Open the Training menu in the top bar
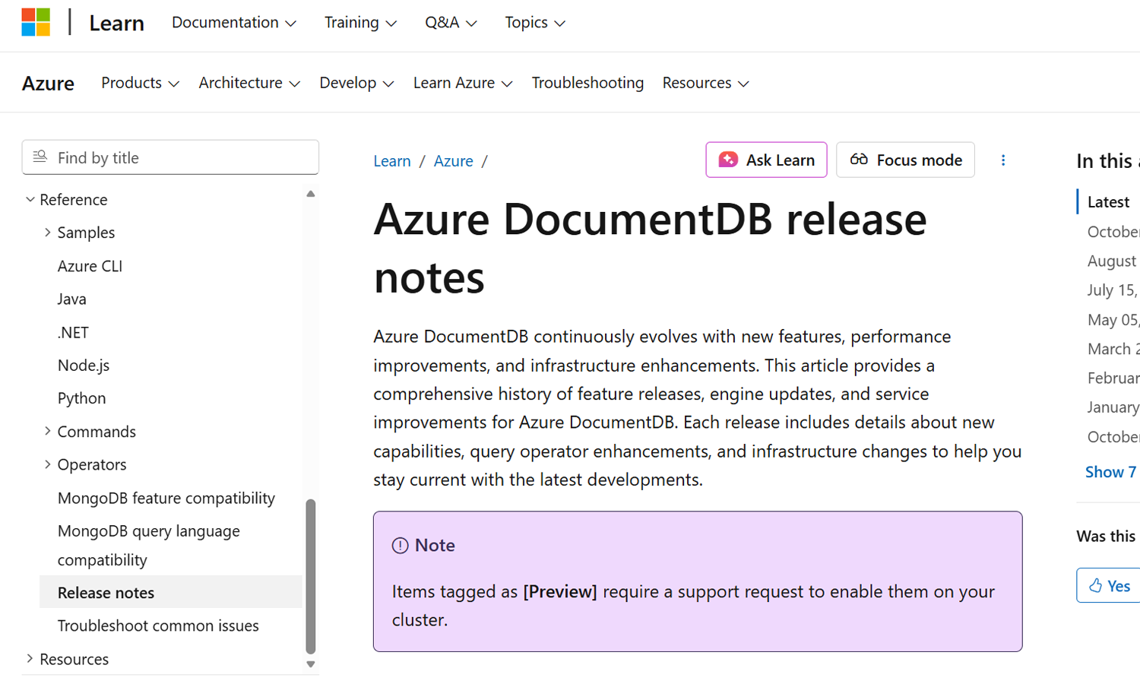This screenshot has width=1140, height=684. [x=360, y=23]
